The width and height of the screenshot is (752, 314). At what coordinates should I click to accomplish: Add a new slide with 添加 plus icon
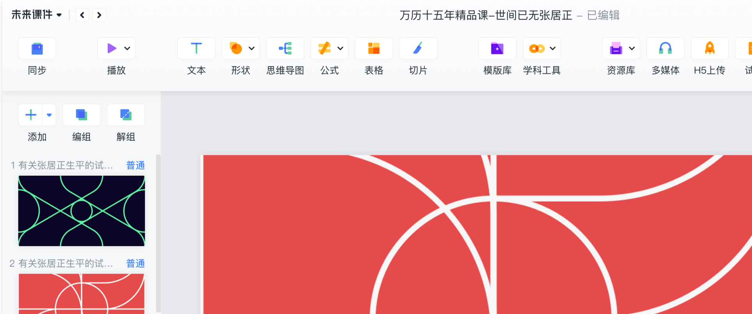point(31,115)
